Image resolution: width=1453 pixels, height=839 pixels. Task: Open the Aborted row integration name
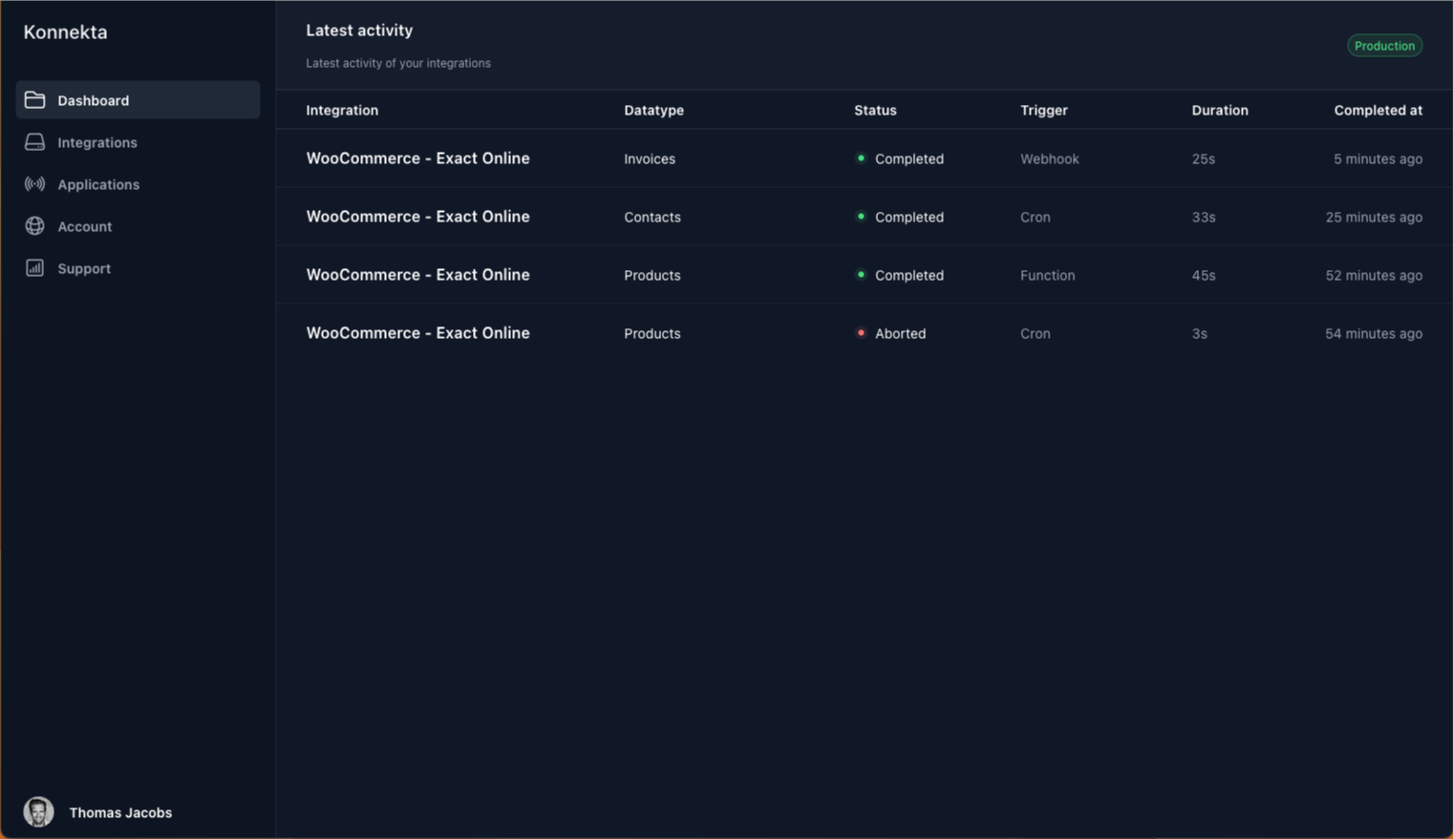[x=417, y=333]
